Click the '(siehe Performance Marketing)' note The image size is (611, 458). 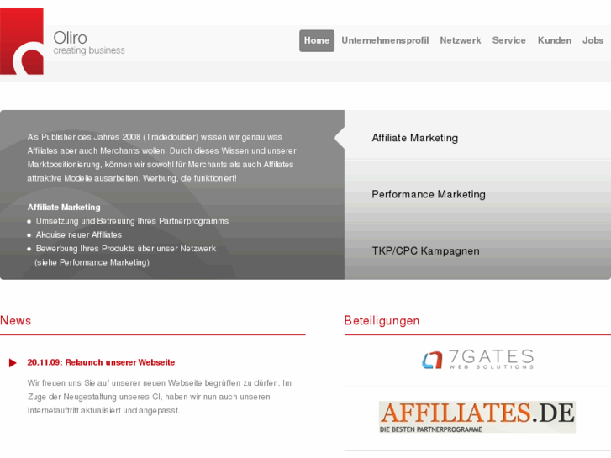92,262
